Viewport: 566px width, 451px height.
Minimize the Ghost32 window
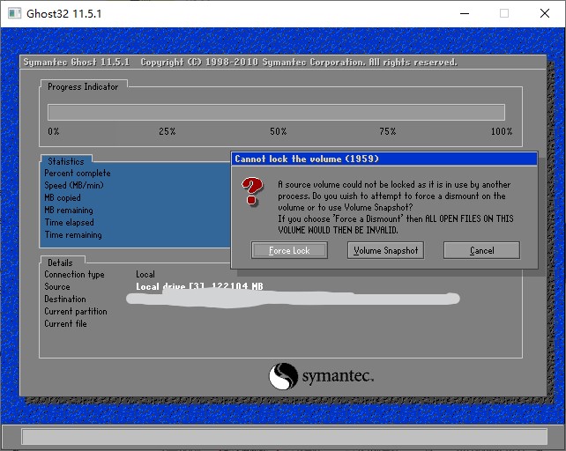(465, 14)
